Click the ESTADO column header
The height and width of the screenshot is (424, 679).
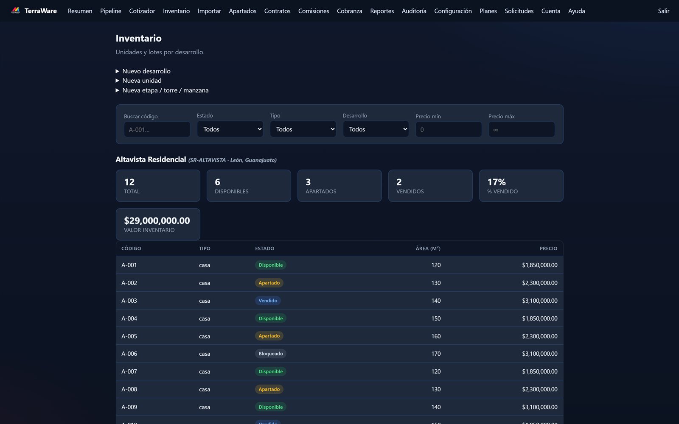(x=264, y=248)
